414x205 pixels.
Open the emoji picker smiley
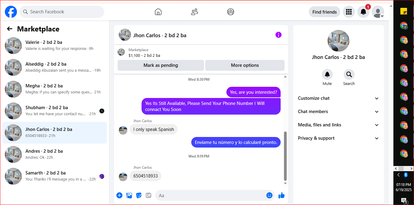[x=269, y=195]
